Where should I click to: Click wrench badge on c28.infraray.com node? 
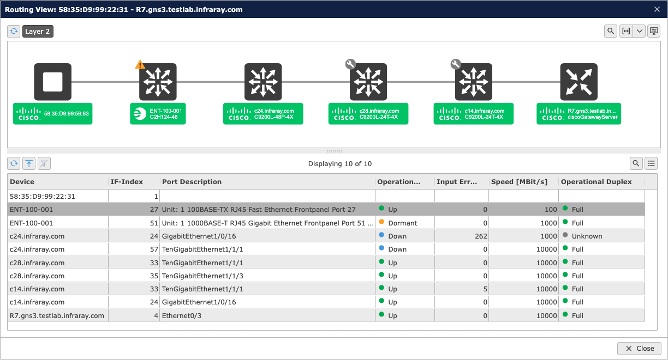pos(351,64)
